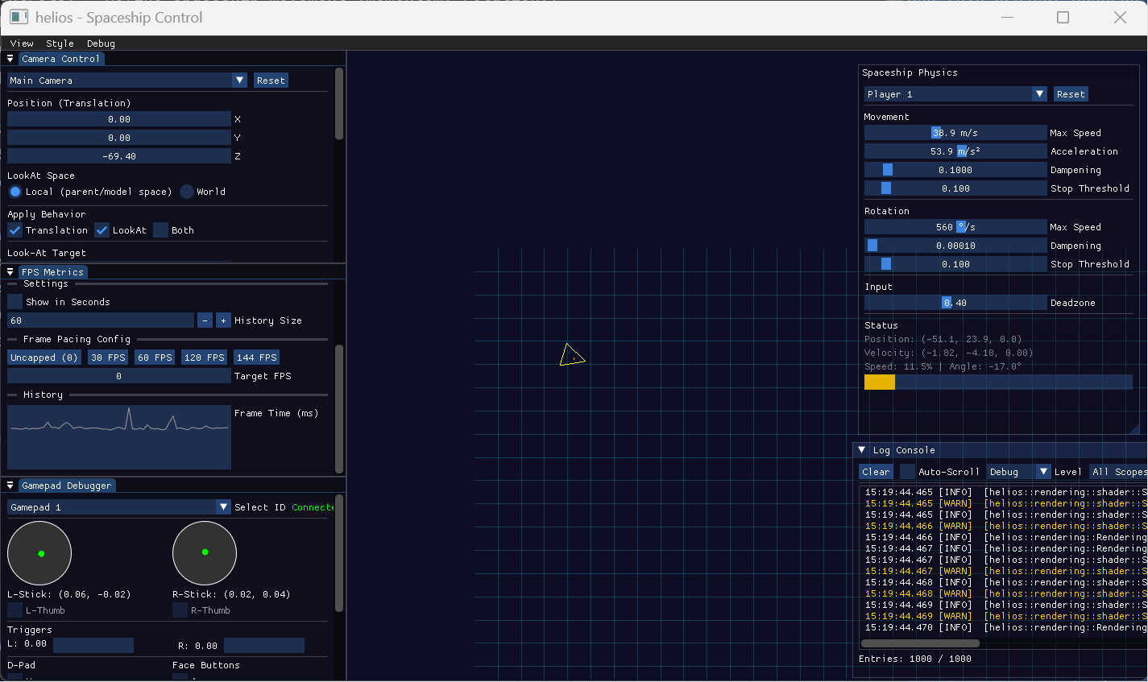This screenshot has height=682, width=1148.
Task: Open the Main Camera dropdown
Action: point(239,81)
